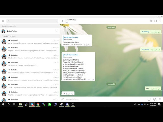Screen dimensions: 163x122
Task: Open Task View on the taskbar
Action: point(14,104)
